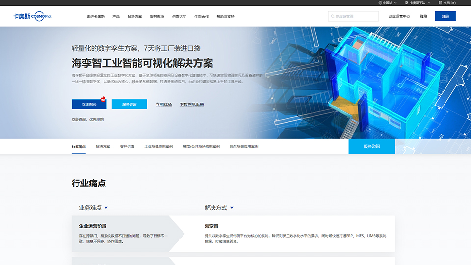The image size is (471, 265).
Task: Click the globe icon beside 中国站
Action: pos(380,3)
